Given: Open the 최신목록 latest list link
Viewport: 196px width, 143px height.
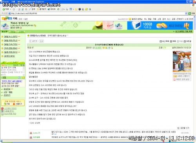Looking at the screenshot, I should (x=164, y=41).
